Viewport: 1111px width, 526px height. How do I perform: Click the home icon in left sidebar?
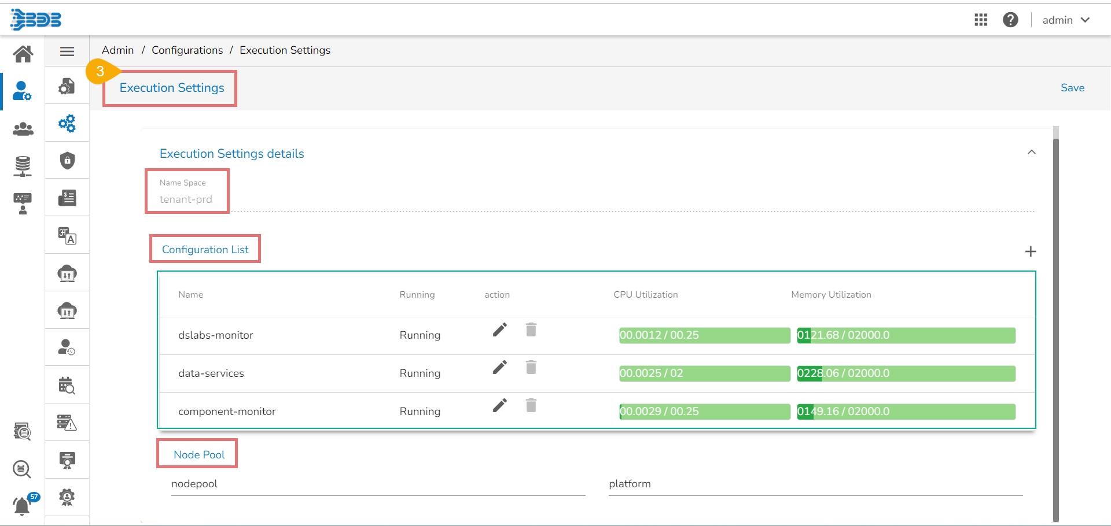[23, 54]
